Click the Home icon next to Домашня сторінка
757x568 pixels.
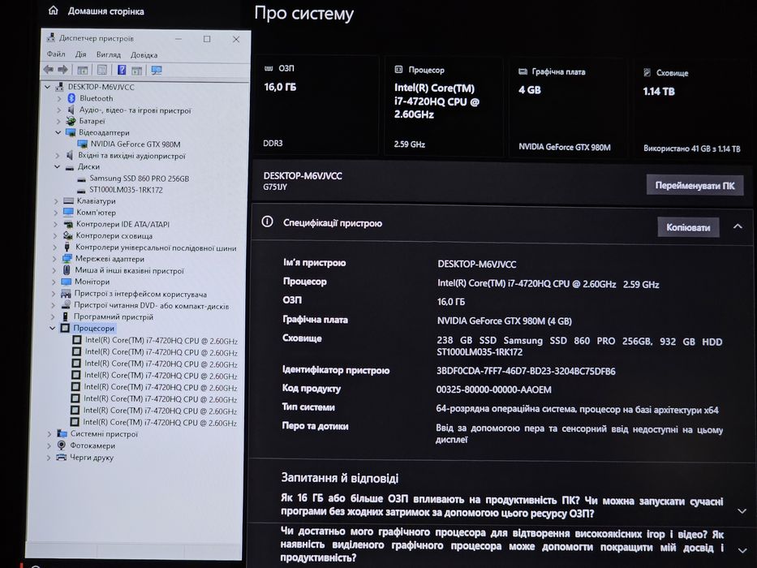[53, 10]
